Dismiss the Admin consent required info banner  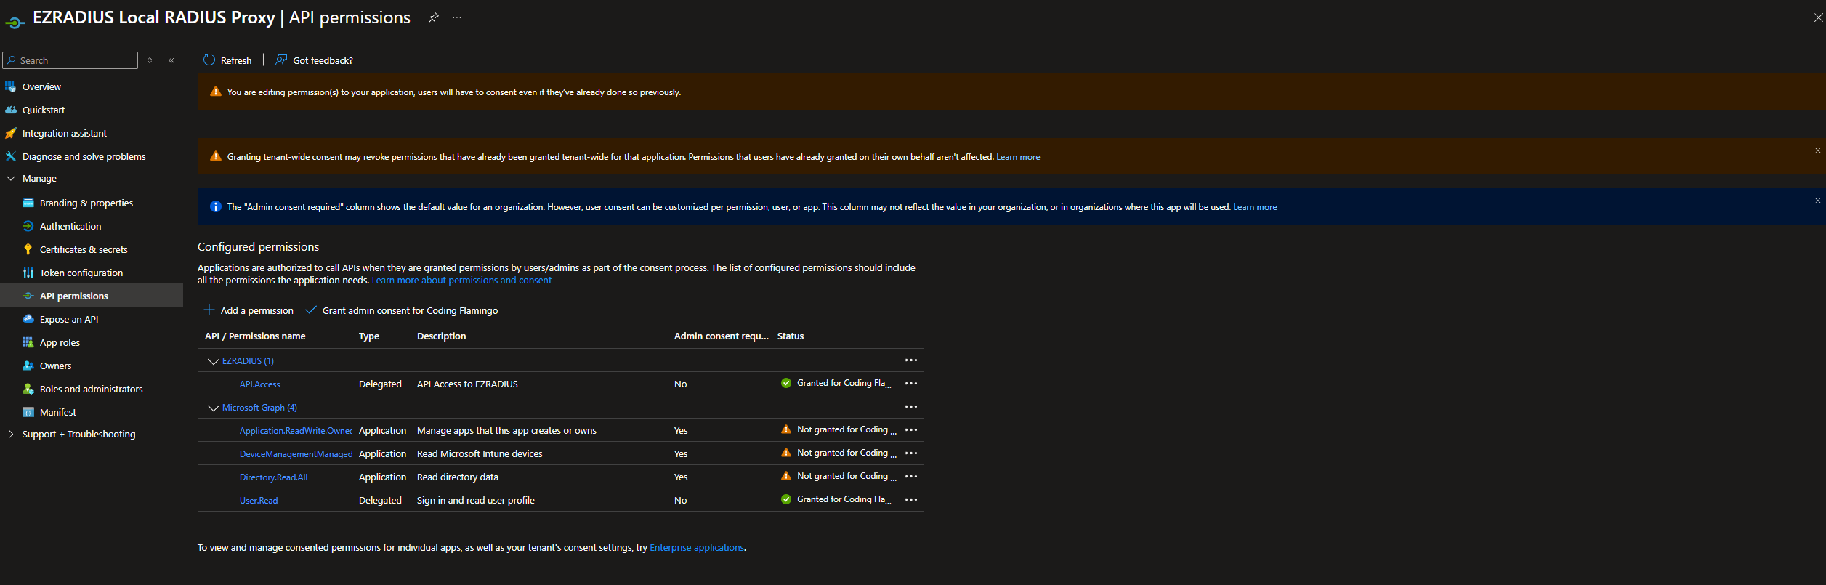click(x=1817, y=201)
